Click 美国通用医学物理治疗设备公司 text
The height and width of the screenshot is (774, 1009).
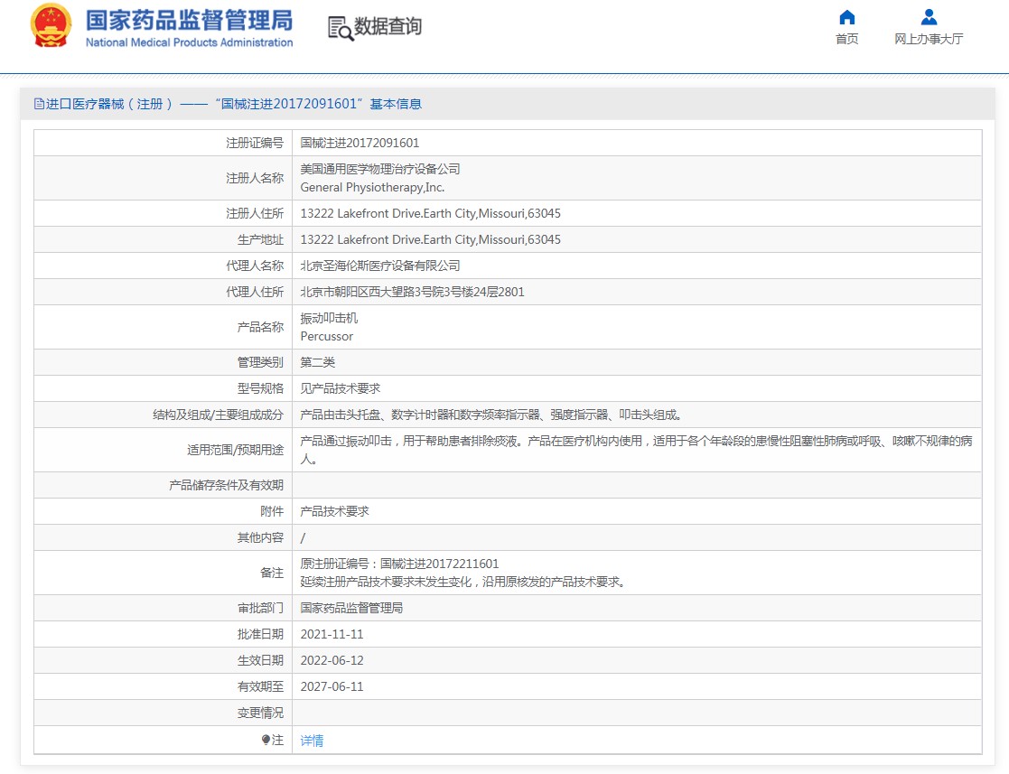tap(380, 169)
